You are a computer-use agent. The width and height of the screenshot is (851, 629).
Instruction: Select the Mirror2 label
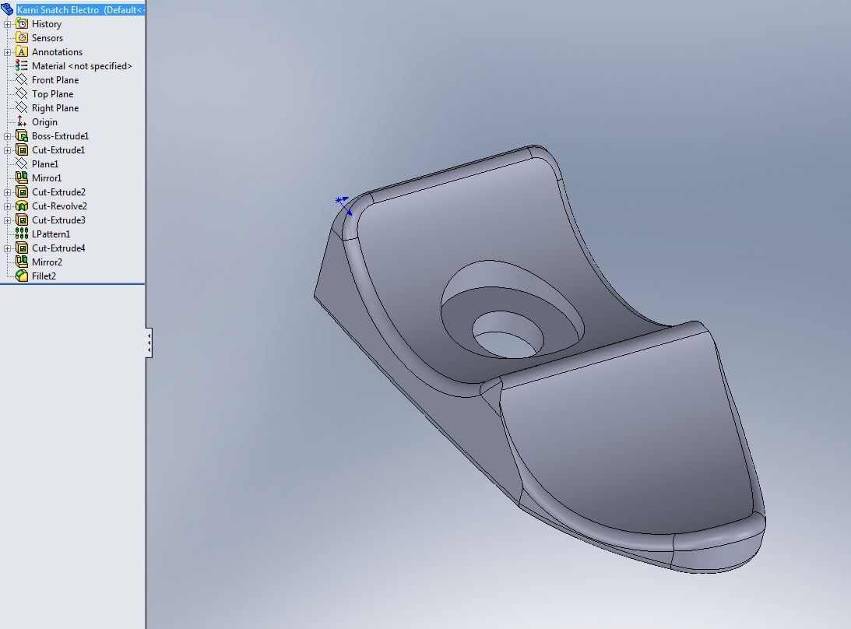pyautogui.click(x=47, y=262)
